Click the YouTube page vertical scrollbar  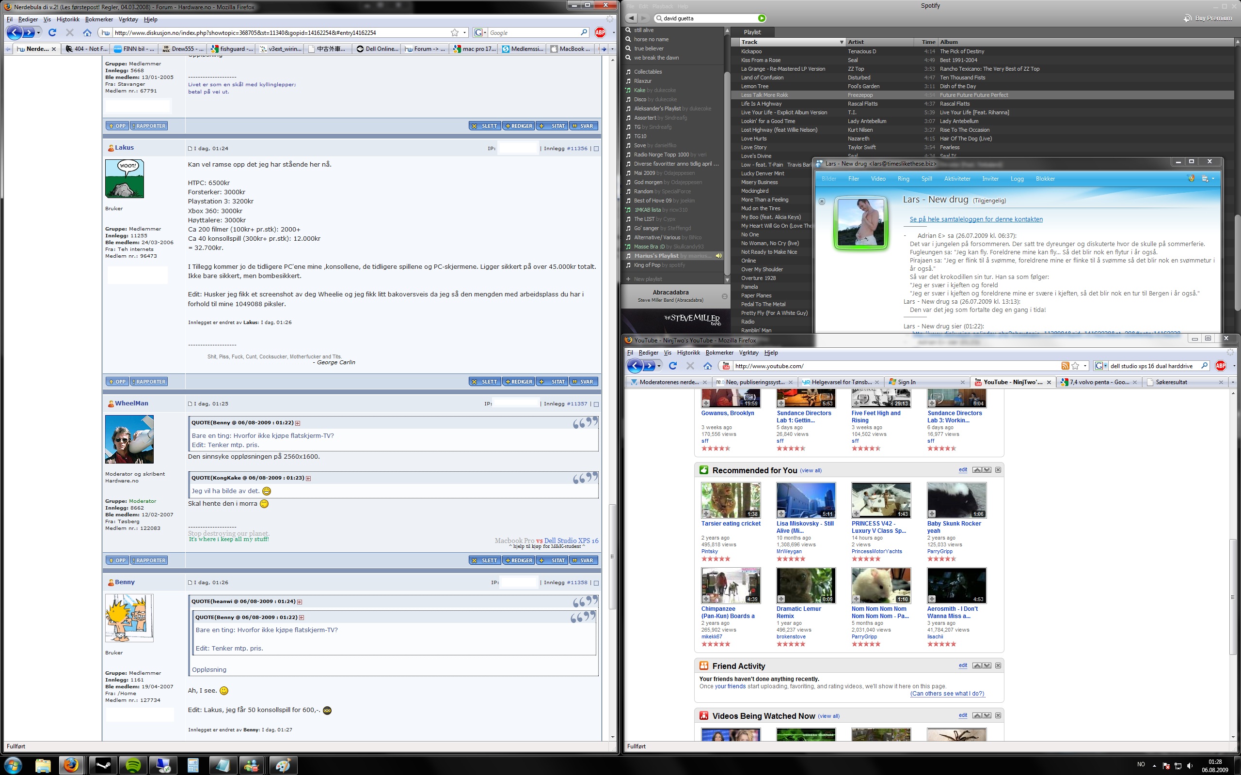1233,597
